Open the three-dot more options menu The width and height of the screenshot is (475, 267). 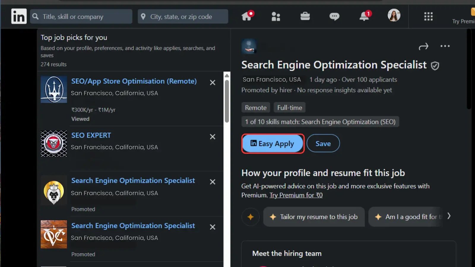coord(445,46)
